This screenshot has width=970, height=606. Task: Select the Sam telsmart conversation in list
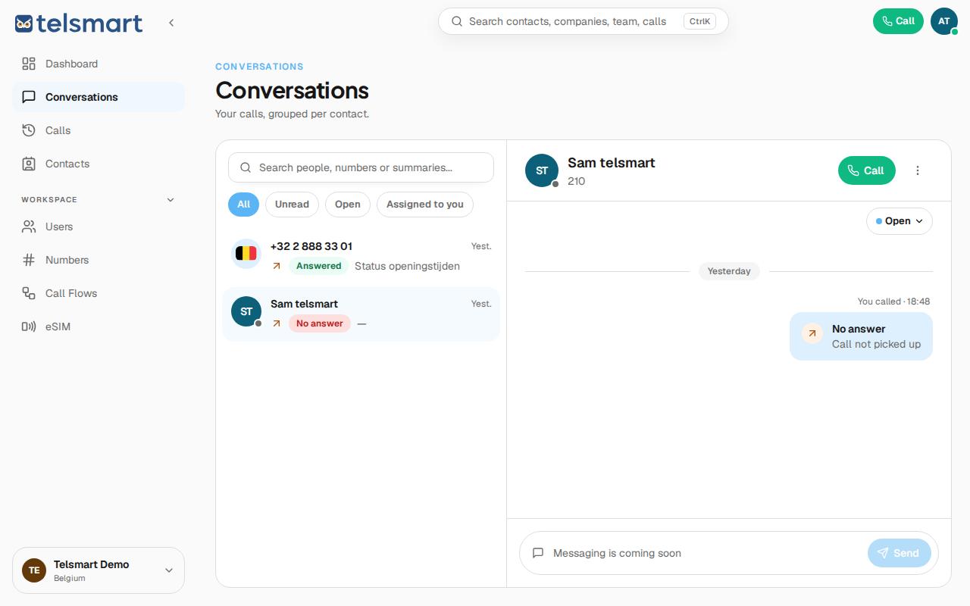click(x=361, y=314)
